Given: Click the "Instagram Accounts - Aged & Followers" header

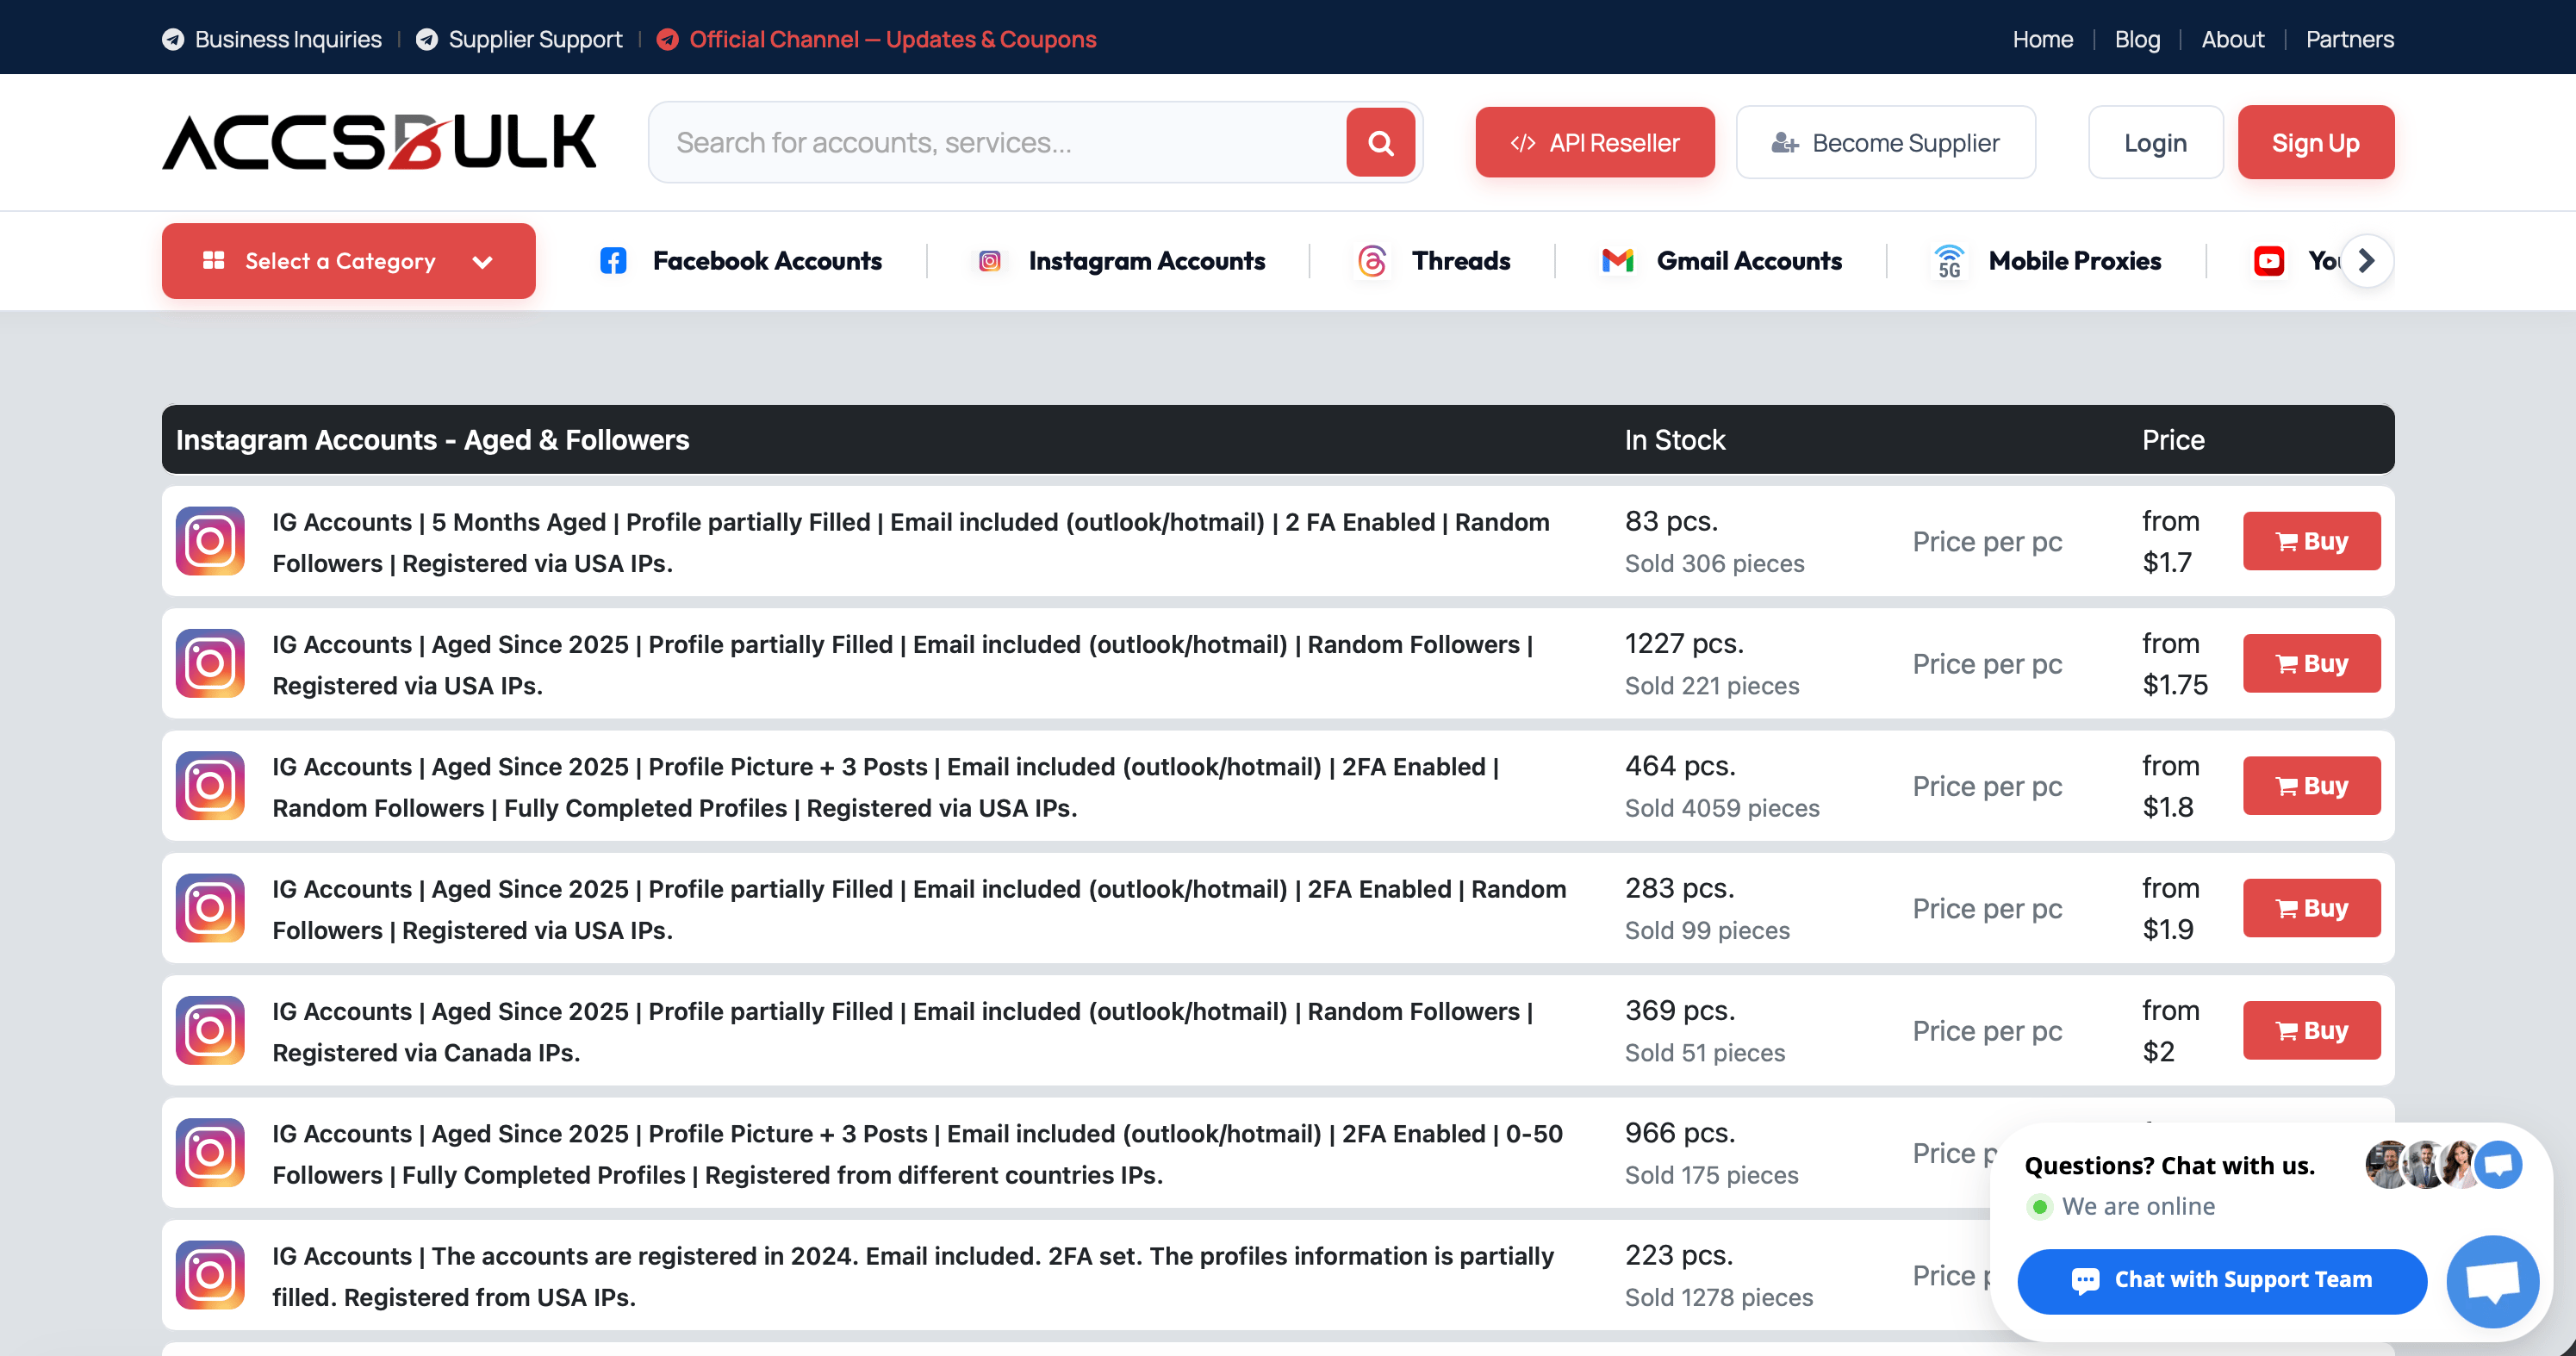Looking at the screenshot, I should (x=432, y=440).
